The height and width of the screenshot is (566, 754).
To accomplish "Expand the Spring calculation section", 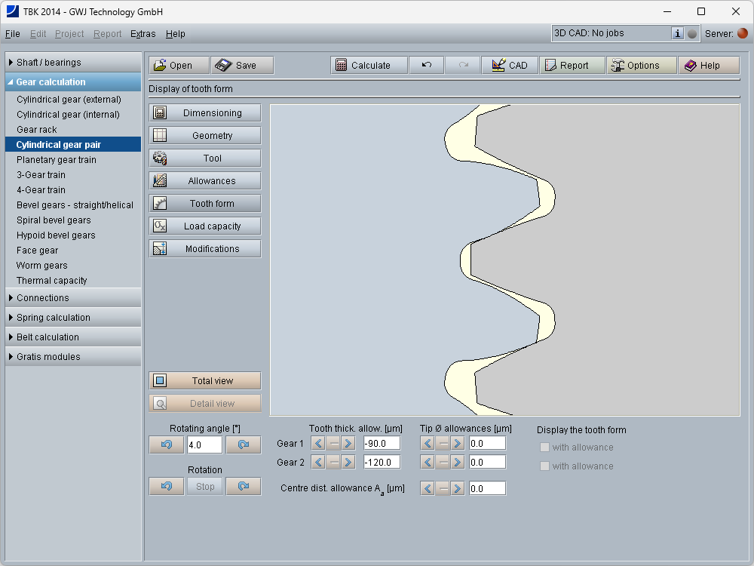I will click(x=72, y=318).
